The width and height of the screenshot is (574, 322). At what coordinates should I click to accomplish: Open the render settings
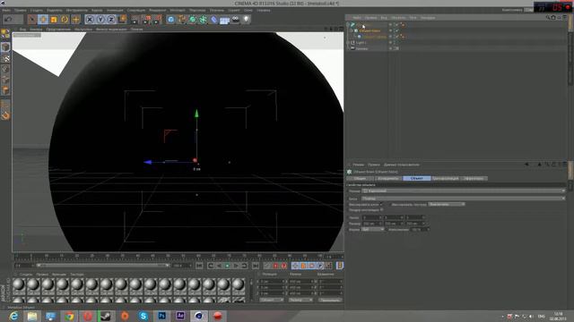tap(158, 19)
